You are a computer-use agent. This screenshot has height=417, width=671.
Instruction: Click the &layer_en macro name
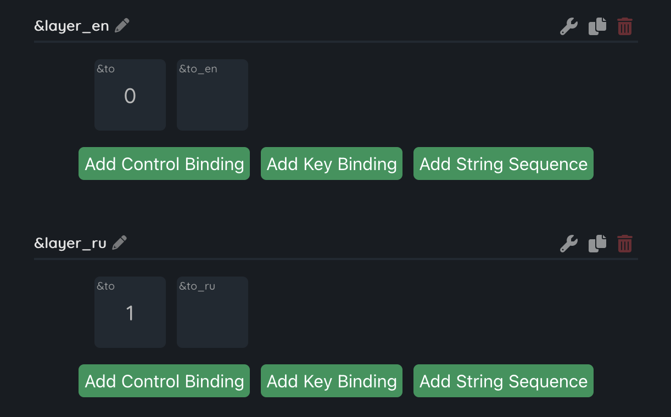pos(71,26)
